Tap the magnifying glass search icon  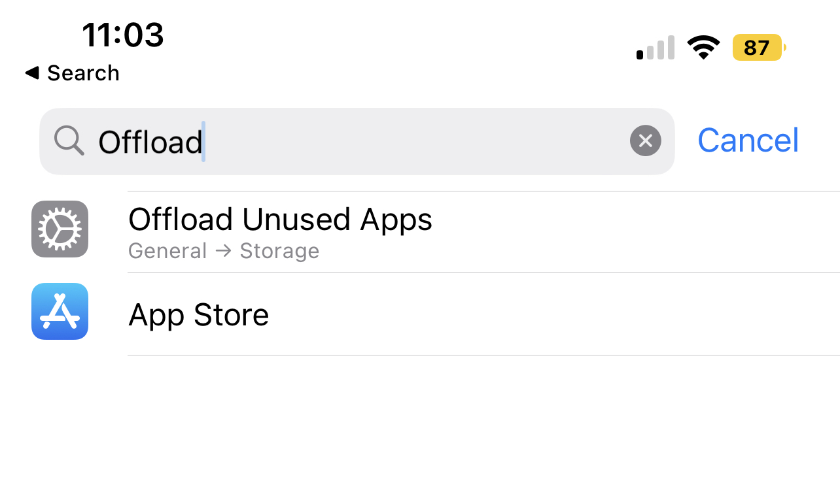point(69,140)
